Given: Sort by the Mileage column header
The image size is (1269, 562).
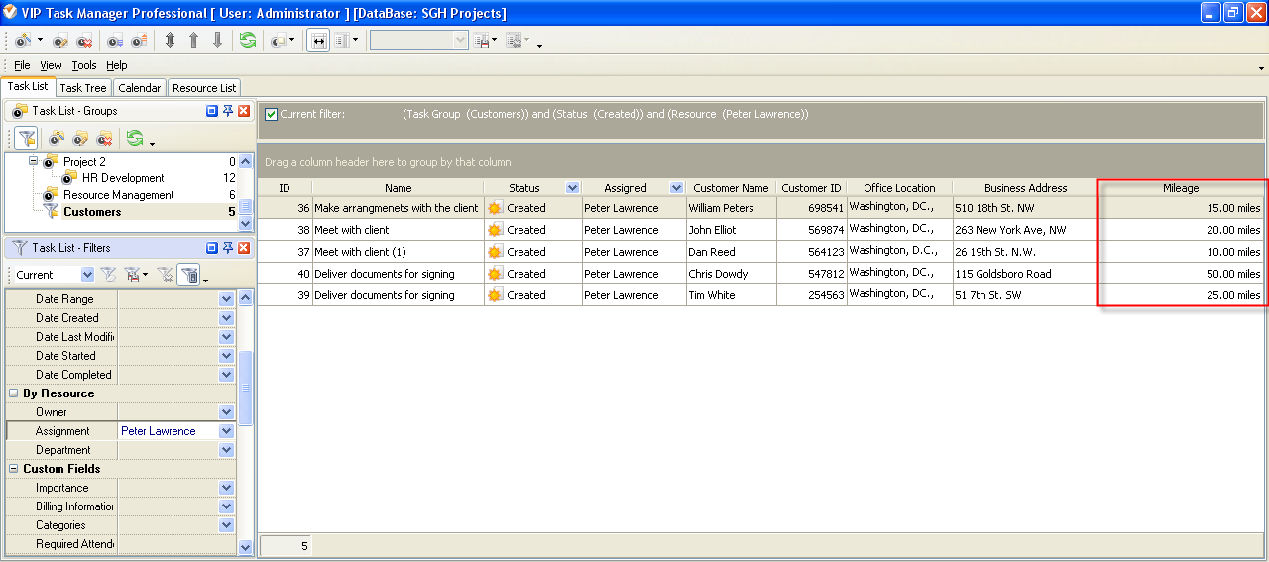Looking at the screenshot, I should [1180, 188].
